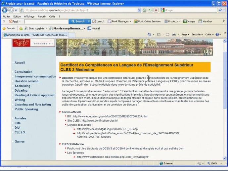The width and height of the screenshot is (228, 171).
Task: Go to Accueil in sidebar
Action: [x=20, y=63]
